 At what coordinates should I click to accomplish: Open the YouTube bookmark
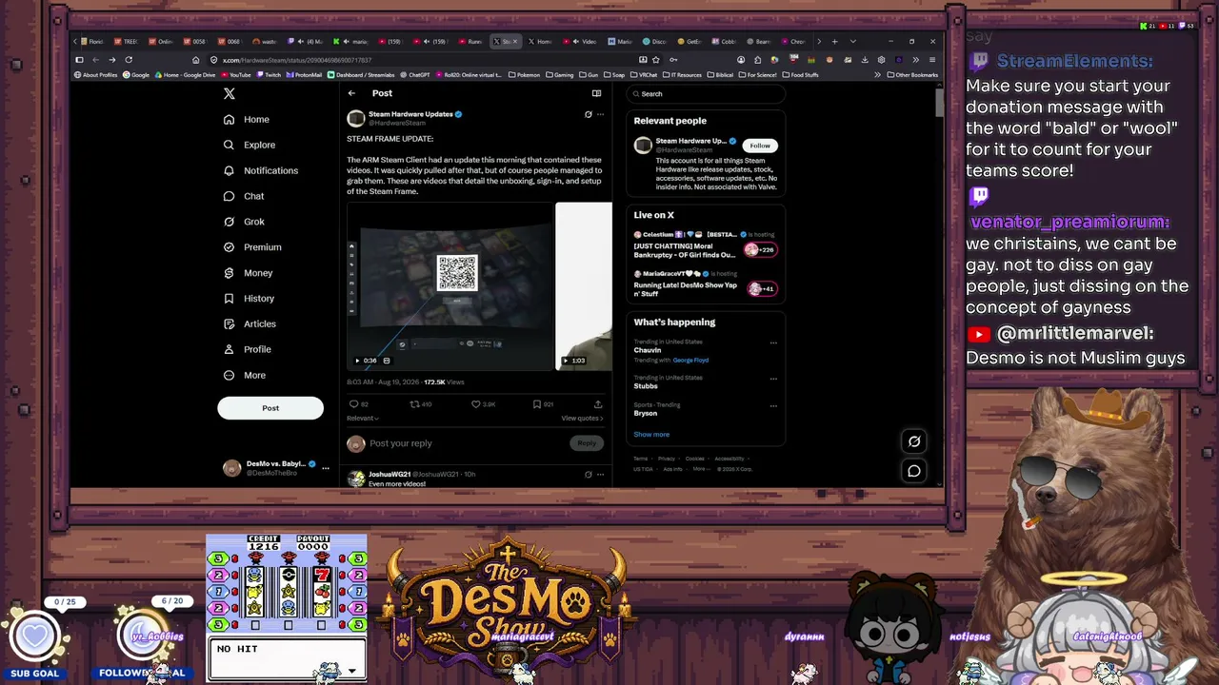click(x=235, y=75)
